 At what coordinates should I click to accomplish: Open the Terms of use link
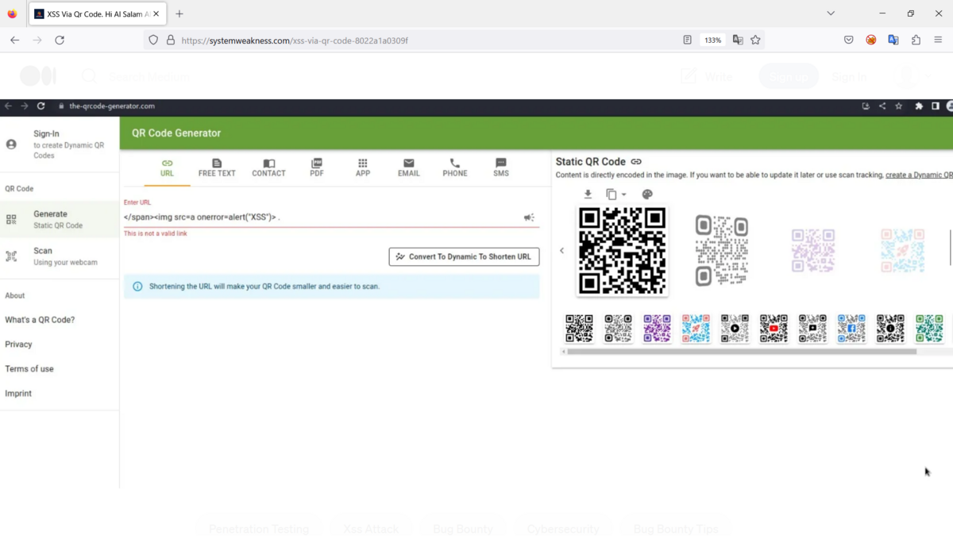coord(29,369)
